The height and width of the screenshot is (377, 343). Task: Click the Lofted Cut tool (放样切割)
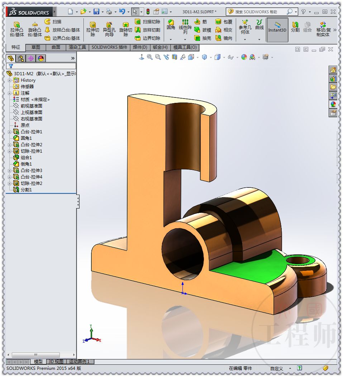point(147,30)
